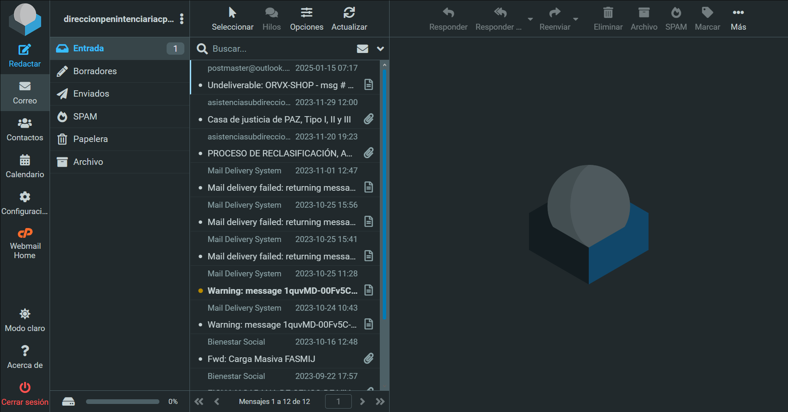The image size is (788, 412).
Task: Click the Responder a todos button
Action: coord(498,19)
